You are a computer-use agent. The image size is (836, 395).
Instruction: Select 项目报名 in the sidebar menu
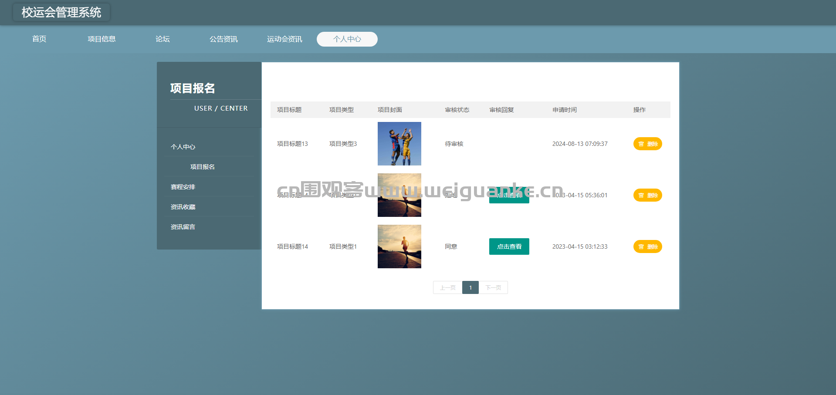(x=203, y=167)
